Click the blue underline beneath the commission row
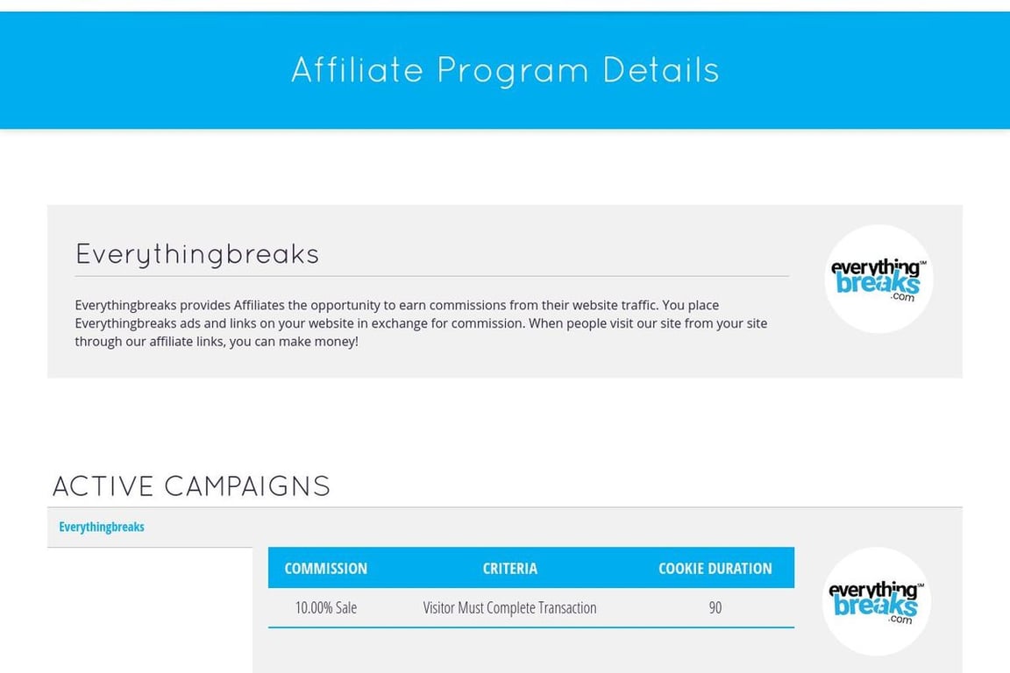The width and height of the screenshot is (1010, 673). tap(530, 627)
